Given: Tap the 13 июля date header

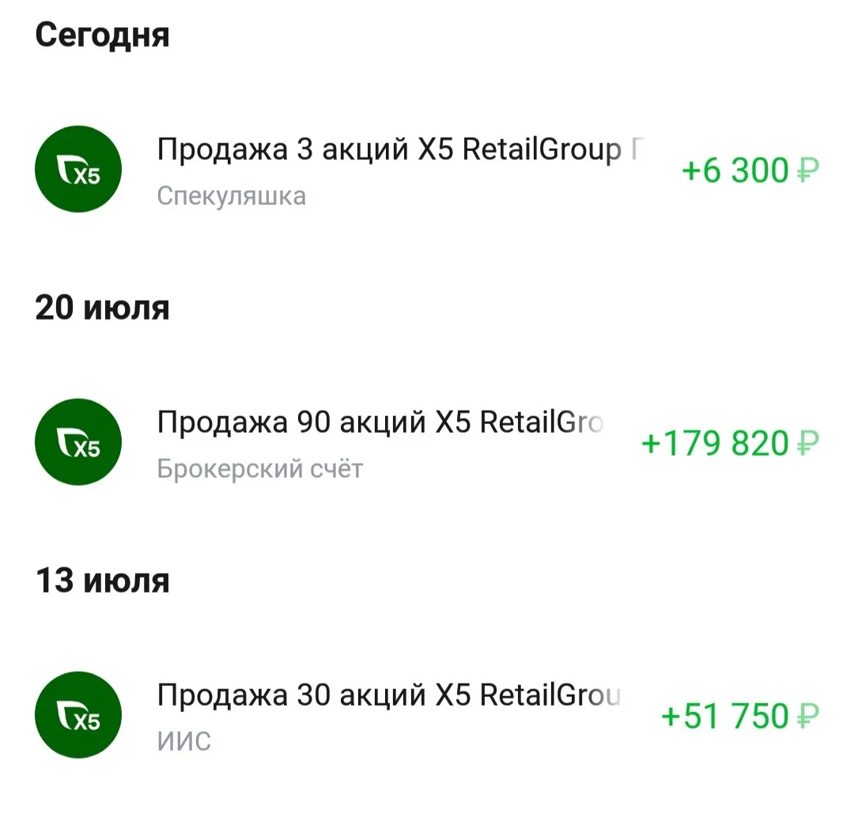Looking at the screenshot, I should coord(102,581).
